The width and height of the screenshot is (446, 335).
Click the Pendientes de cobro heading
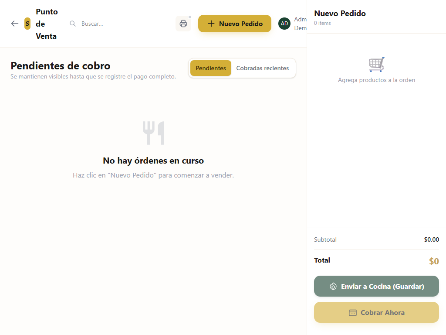tap(61, 66)
